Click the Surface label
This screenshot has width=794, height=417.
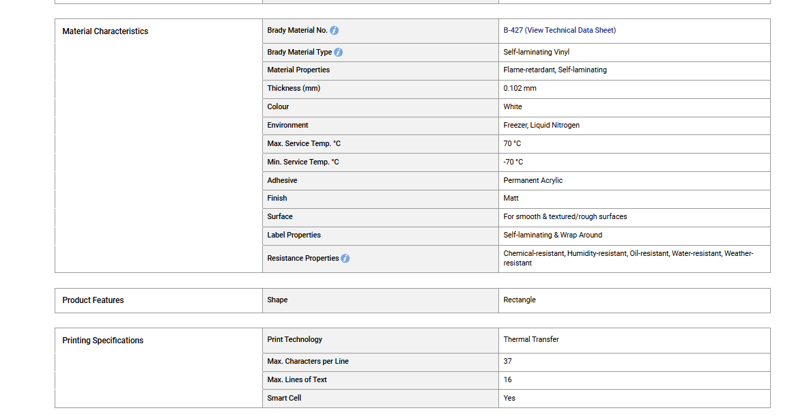click(280, 216)
